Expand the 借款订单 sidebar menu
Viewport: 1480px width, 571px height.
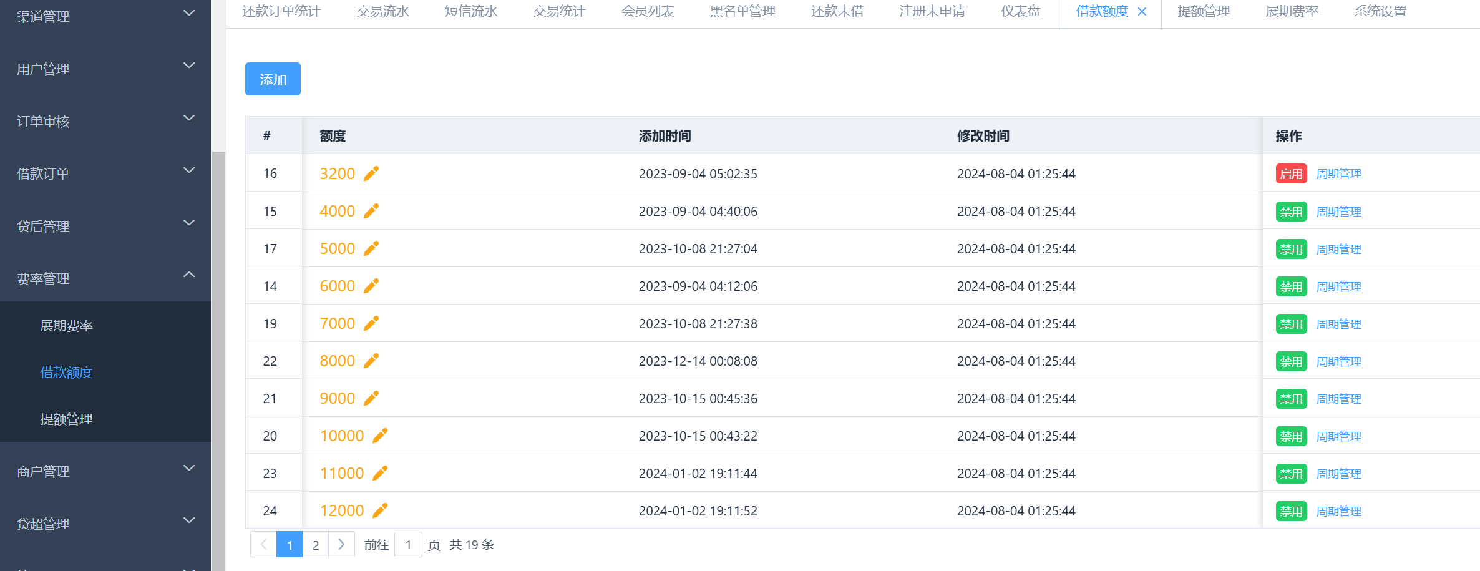[105, 173]
